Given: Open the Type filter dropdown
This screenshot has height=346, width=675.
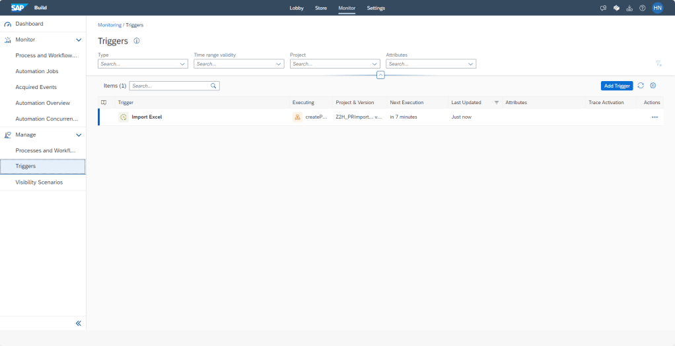Looking at the screenshot, I should click(182, 64).
